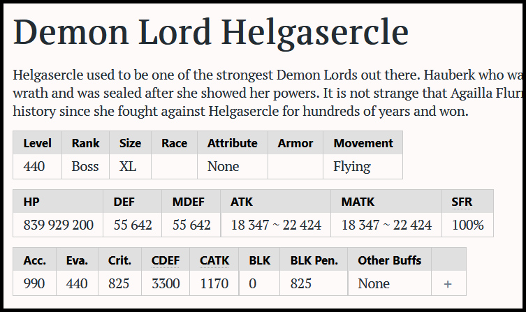
Task: Click the CATK abbreviation header
Action: tap(214, 260)
